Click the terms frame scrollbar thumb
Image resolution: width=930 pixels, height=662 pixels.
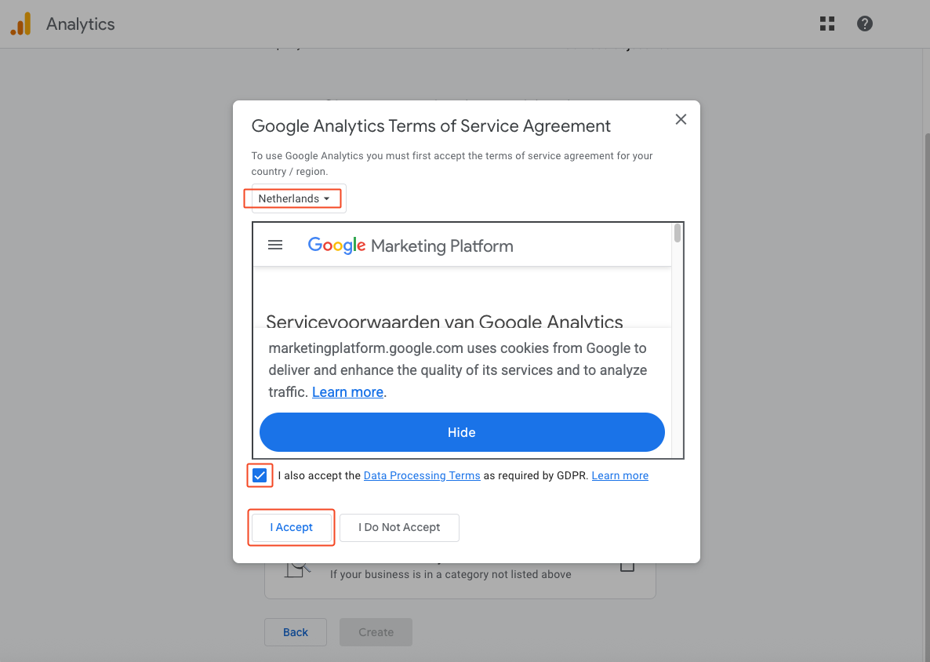point(678,233)
